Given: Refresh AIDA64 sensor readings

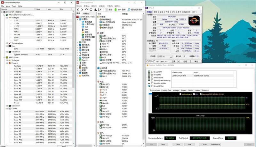Looking at the screenshot, I should [91, 10].
